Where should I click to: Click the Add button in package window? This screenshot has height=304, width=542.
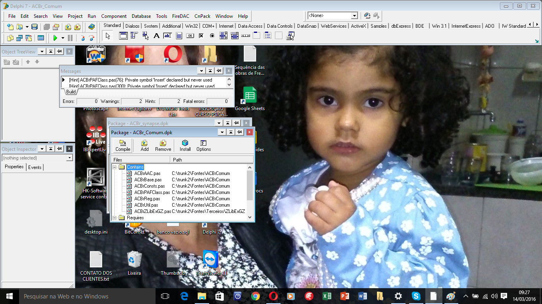coord(144,145)
